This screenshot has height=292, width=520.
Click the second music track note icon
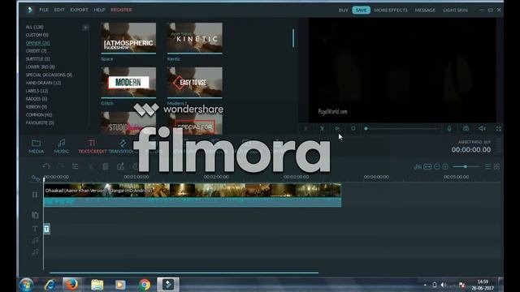(x=35, y=252)
